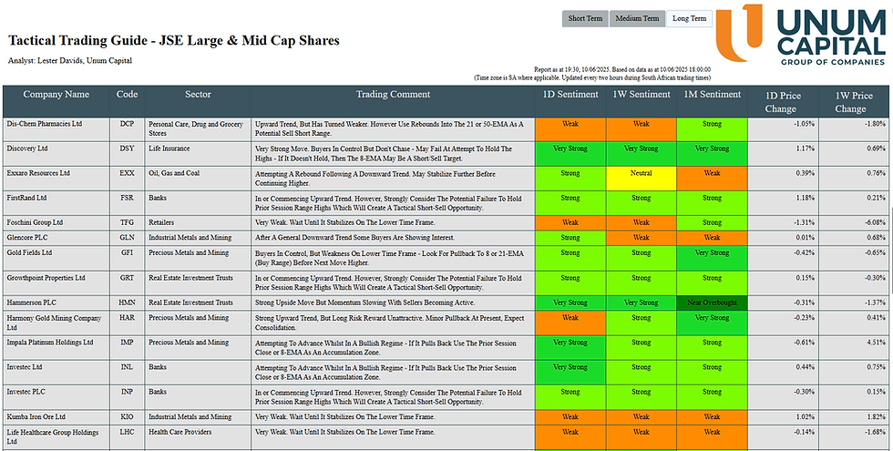Click the analyst Lester Davids line
This screenshot has height=451, width=893.
[70, 60]
